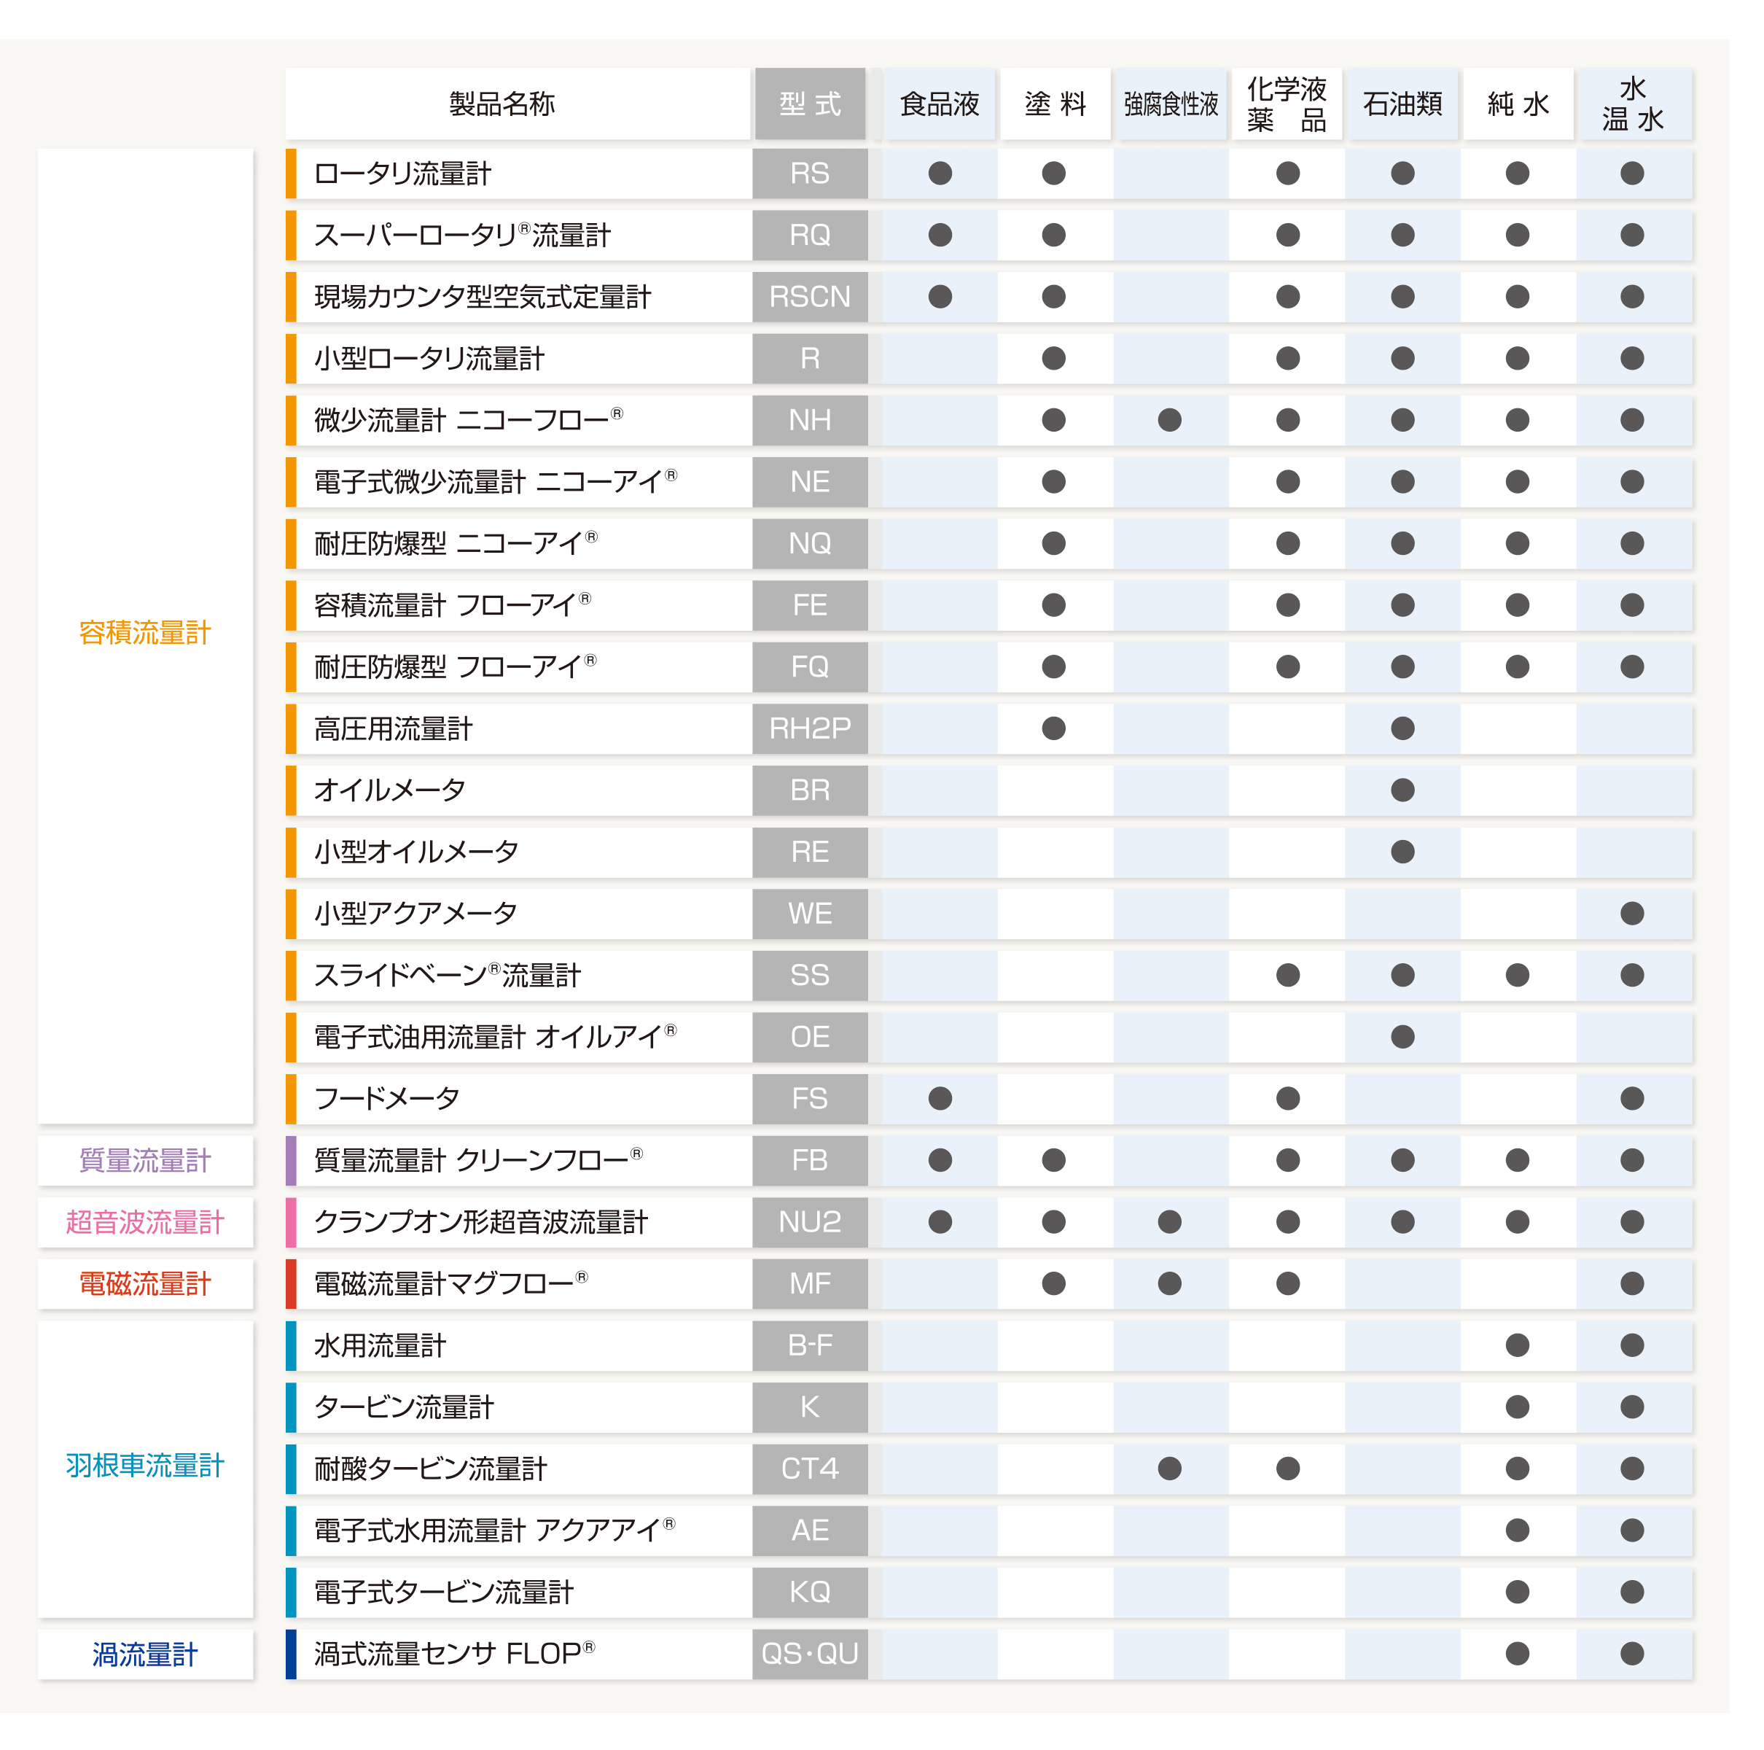This screenshot has height=1750, width=1764.
Task: Select the 石油類 column header
Action: coord(1402,104)
